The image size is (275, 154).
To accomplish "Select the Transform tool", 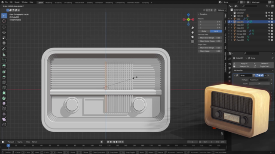I will (x=4, y=43).
